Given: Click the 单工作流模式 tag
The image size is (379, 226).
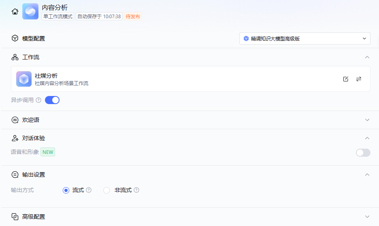Looking at the screenshot, I should click(x=58, y=17).
